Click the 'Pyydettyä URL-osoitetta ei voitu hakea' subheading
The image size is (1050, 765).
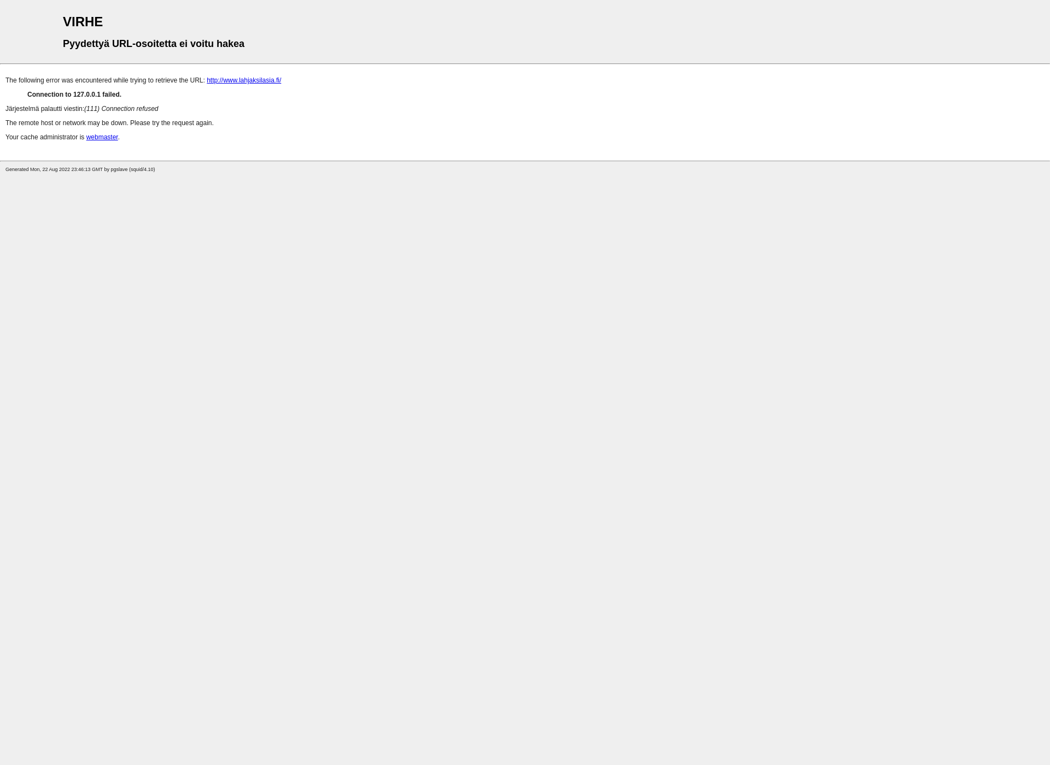click(x=154, y=44)
